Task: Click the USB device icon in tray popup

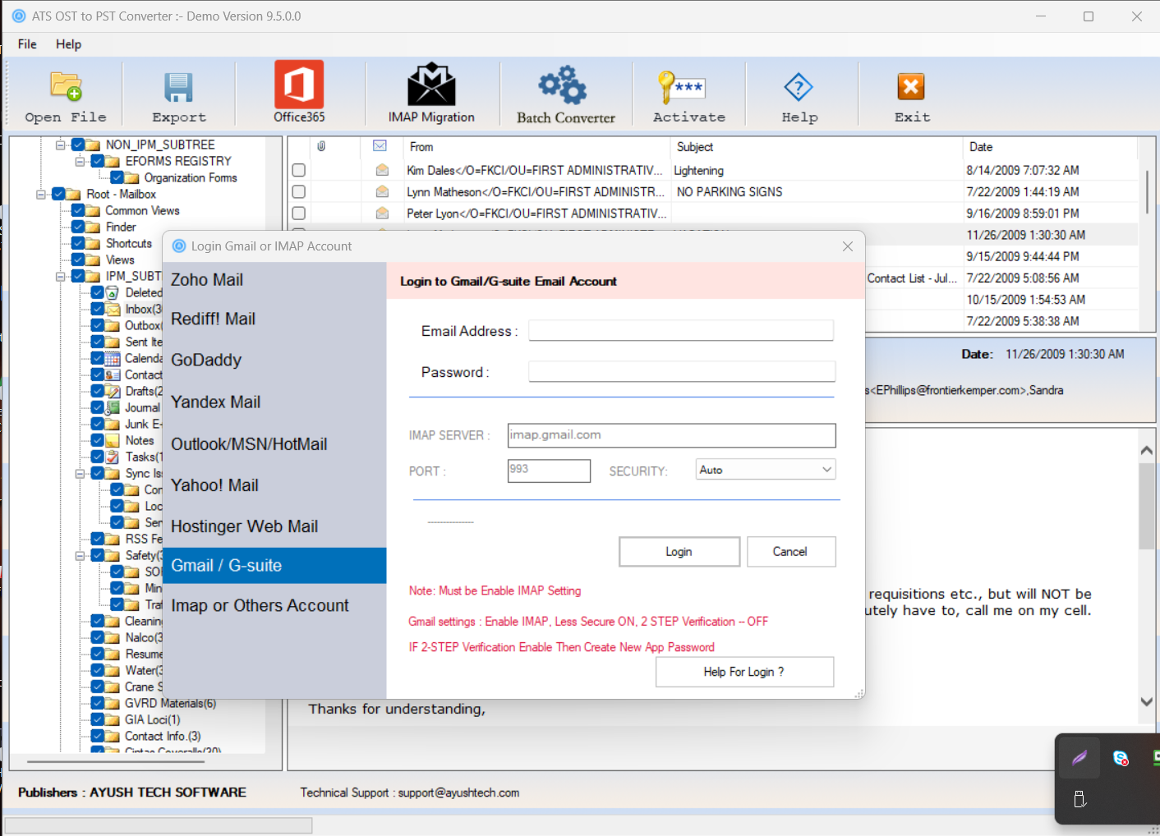Action: click(1079, 799)
